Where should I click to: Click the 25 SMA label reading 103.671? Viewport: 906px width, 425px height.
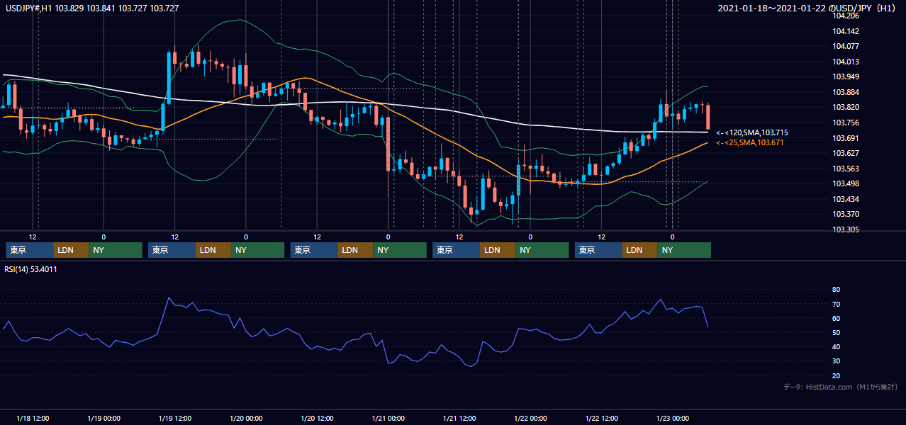tap(750, 143)
